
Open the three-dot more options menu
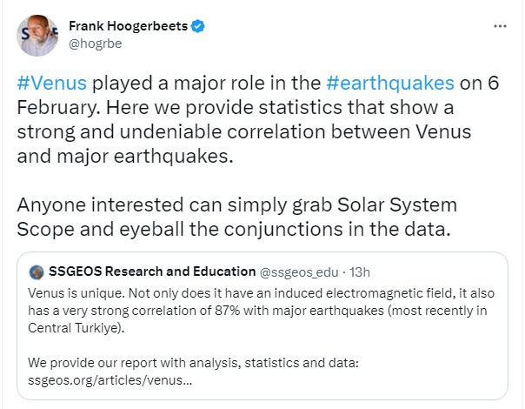coord(500,26)
